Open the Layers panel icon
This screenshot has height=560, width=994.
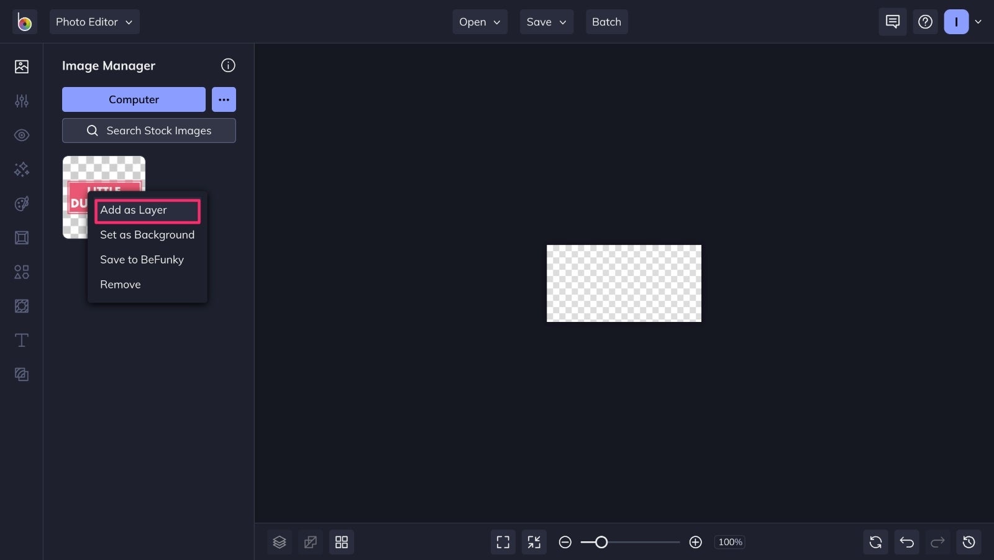point(280,542)
